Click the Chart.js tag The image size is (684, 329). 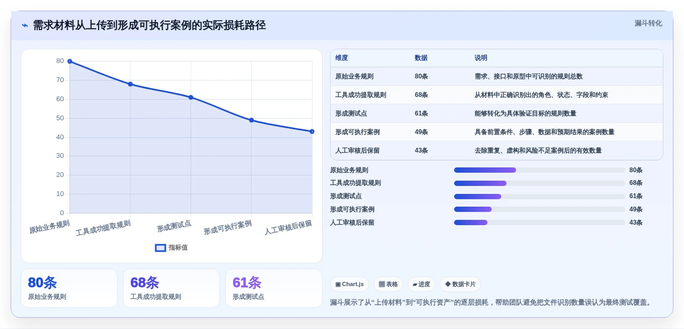(x=350, y=284)
